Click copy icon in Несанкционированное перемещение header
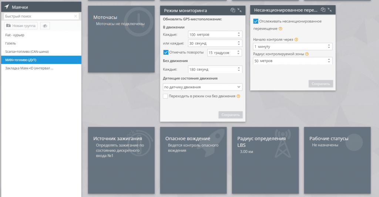This screenshot has width=379, height=197. tap(323, 10)
